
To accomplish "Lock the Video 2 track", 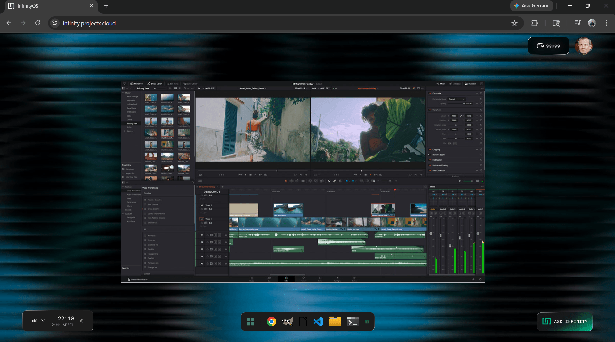I will [x=202, y=209].
